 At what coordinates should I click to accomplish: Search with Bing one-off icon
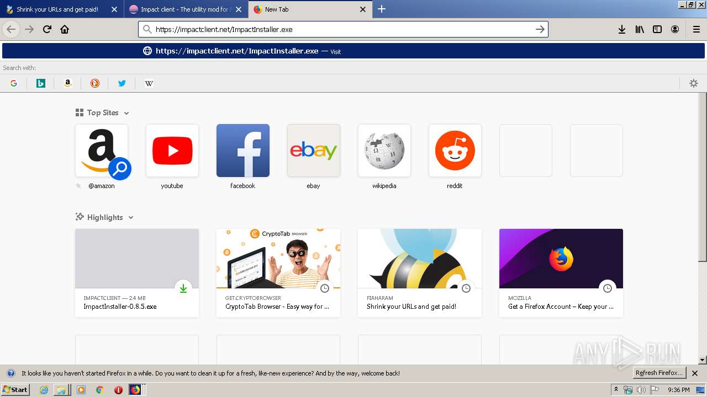(x=41, y=83)
